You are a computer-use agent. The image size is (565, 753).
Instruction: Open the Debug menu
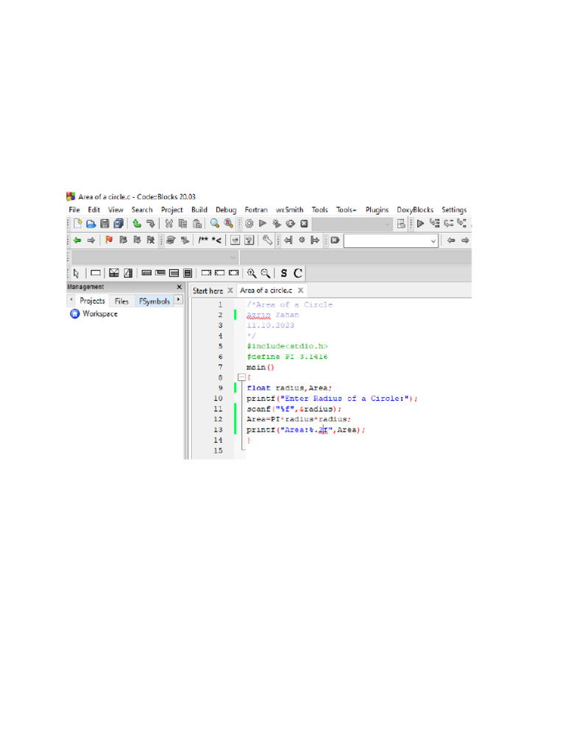point(226,210)
